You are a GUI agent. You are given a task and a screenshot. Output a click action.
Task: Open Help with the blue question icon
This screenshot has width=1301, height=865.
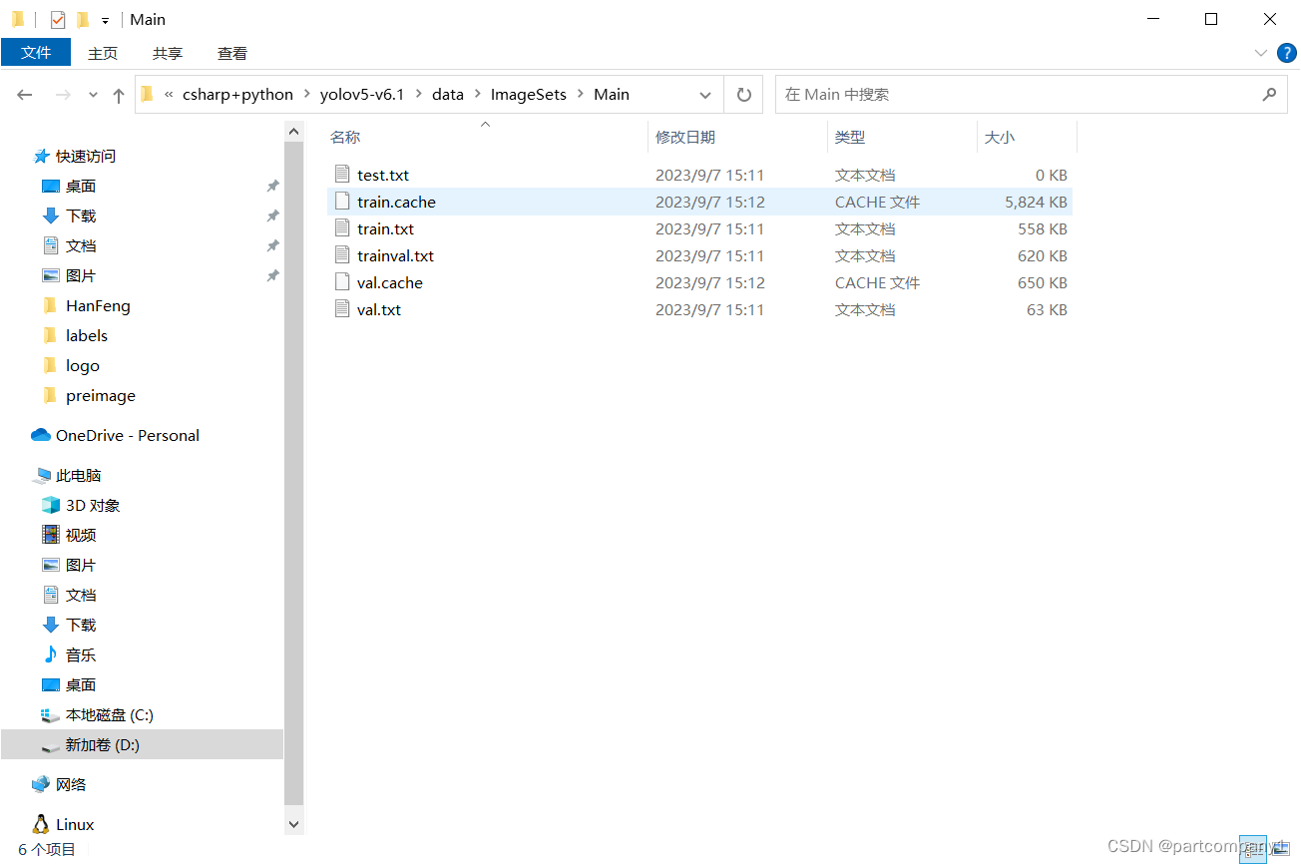tap(1286, 53)
